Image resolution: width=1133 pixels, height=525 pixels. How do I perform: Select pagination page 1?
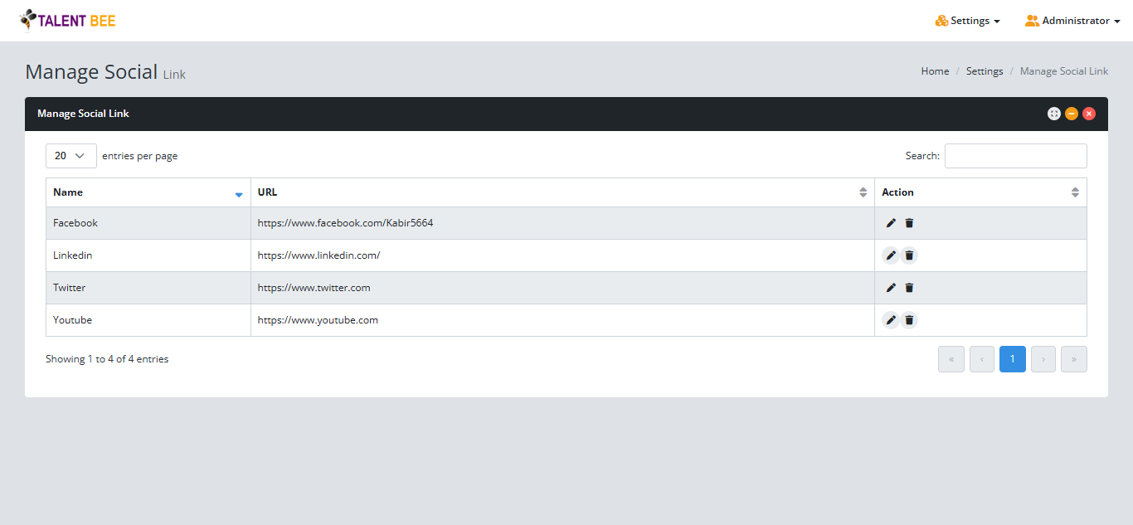pos(1012,358)
